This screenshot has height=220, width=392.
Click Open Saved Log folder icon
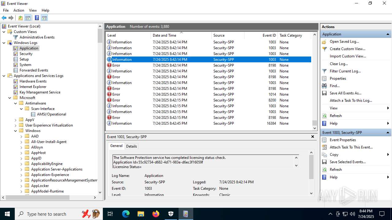(x=324, y=42)
